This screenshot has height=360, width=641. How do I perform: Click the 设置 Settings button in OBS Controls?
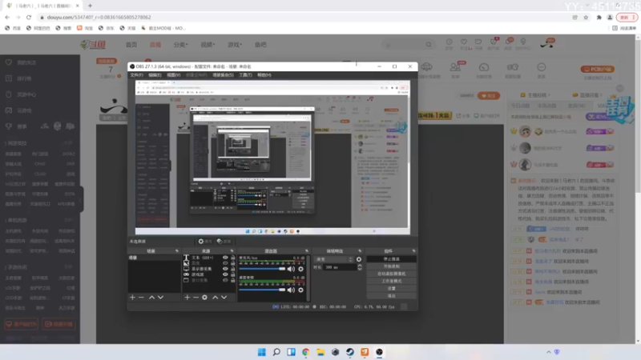[x=391, y=289]
